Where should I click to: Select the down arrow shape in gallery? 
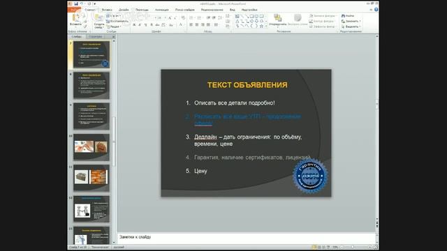pyautogui.click(x=256, y=22)
